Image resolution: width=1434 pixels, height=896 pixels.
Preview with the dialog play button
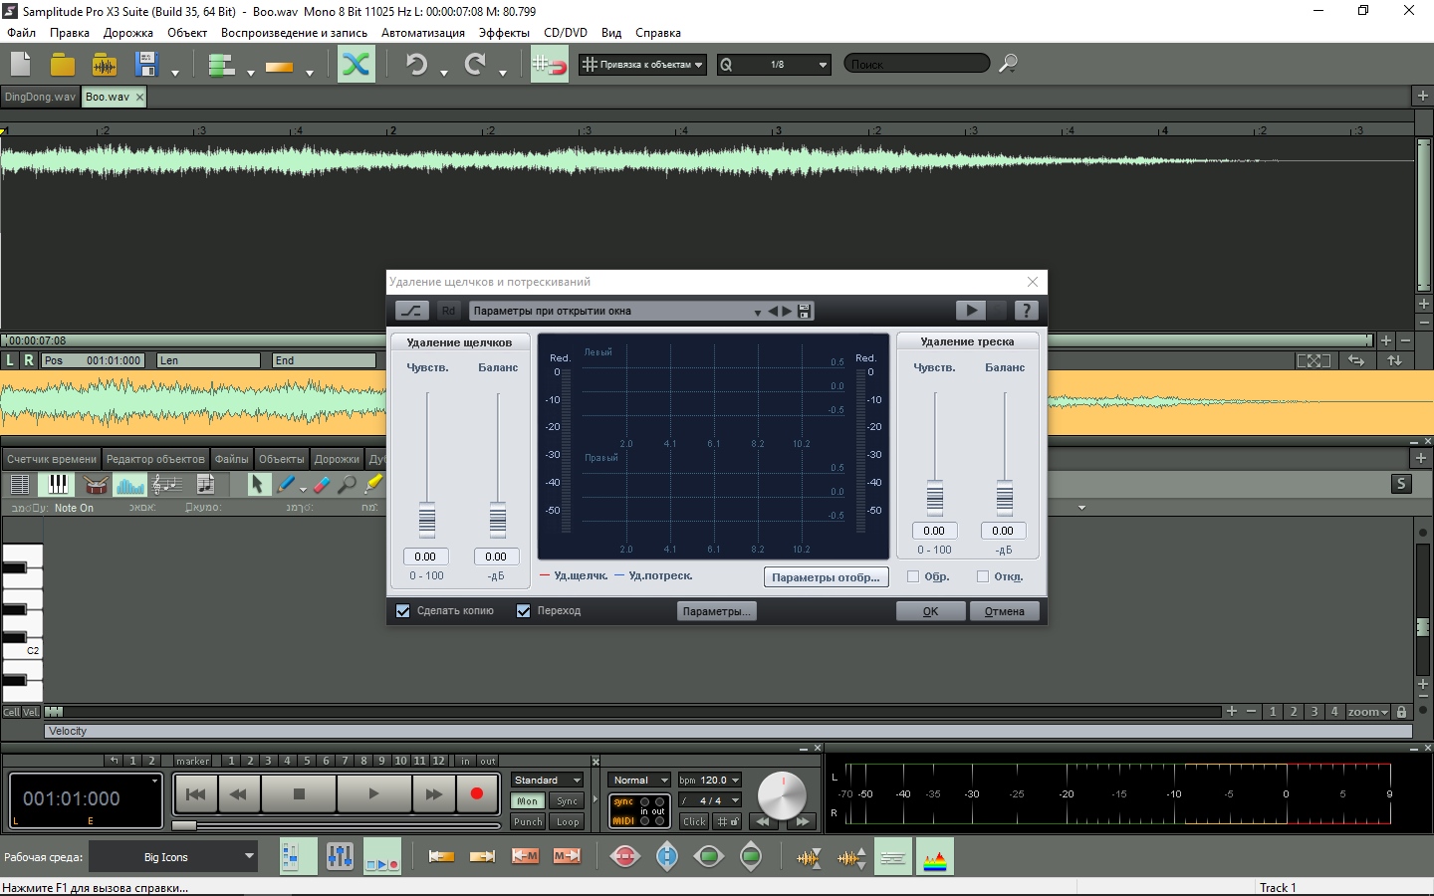pyautogui.click(x=971, y=311)
